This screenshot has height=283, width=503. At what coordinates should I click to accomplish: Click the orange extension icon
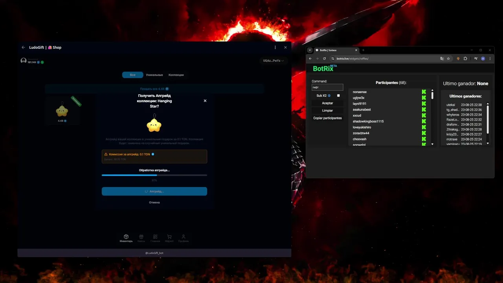click(x=458, y=59)
